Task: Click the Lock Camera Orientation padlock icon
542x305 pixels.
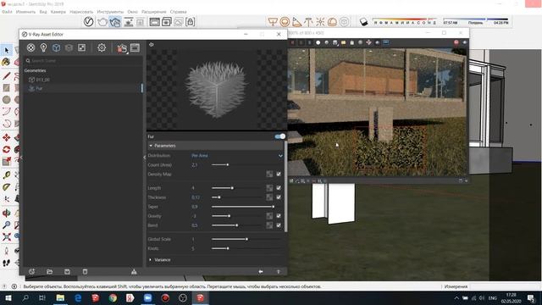Action: pyautogui.click(x=190, y=22)
